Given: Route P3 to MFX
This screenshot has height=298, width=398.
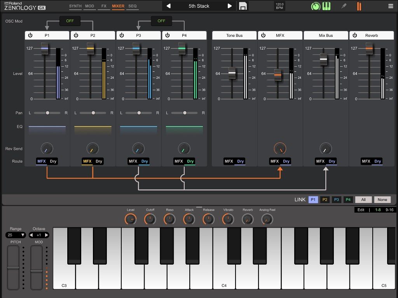Looking at the screenshot, I should [x=133, y=161].
